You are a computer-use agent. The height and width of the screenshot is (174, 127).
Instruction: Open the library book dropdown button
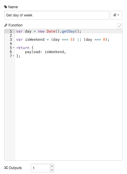click(x=116, y=15)
